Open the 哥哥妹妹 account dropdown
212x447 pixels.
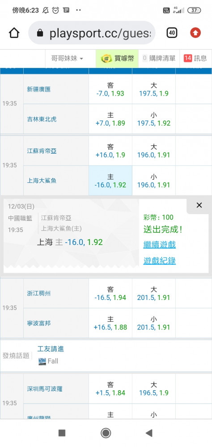pyautogui.click(x=68, y=59)
